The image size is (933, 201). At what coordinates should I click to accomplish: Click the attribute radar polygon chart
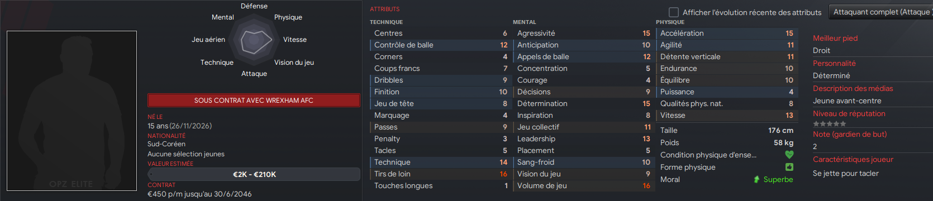254,40
